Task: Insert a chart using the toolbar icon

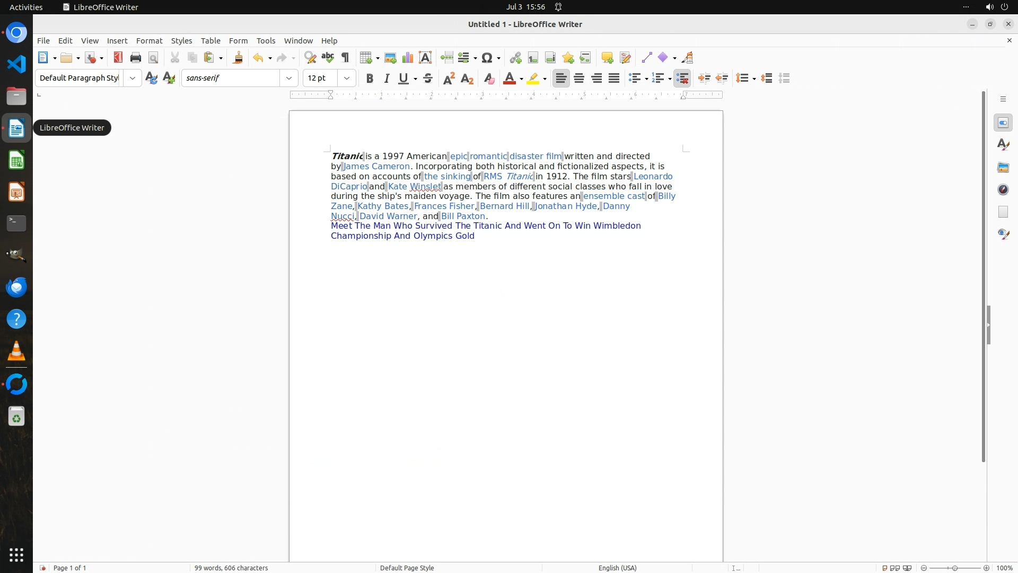Action: coord(408,58)
